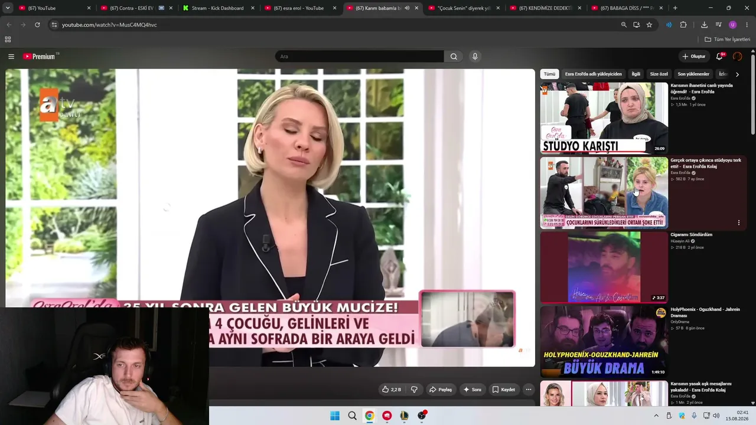Open the bookmarks bar apps grid icon
Image resolution: width=756 pixels, height=425 pixels.
coord(8,40)
